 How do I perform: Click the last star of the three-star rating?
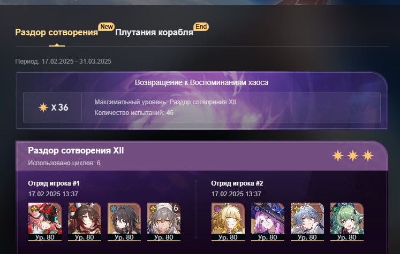pyautogui.click(x=368, y=156)
